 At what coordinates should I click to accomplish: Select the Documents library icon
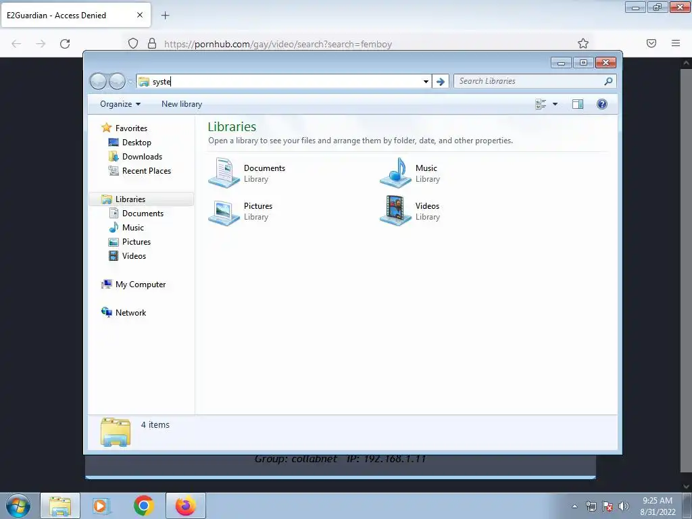(x=224, y=173)
